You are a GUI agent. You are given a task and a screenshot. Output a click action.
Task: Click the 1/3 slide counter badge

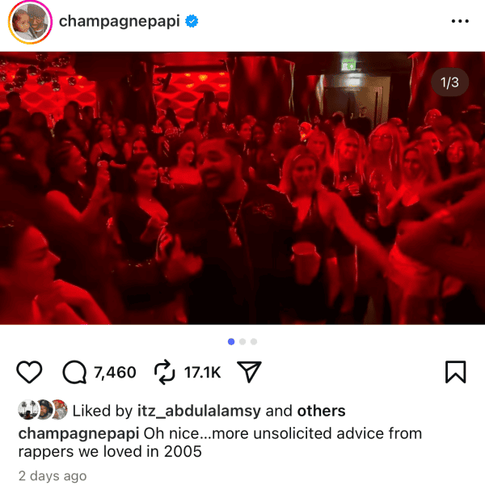click(449, 82)
